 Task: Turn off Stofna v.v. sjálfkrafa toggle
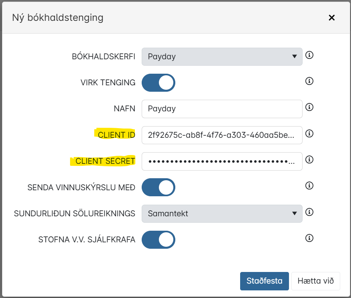158,240
